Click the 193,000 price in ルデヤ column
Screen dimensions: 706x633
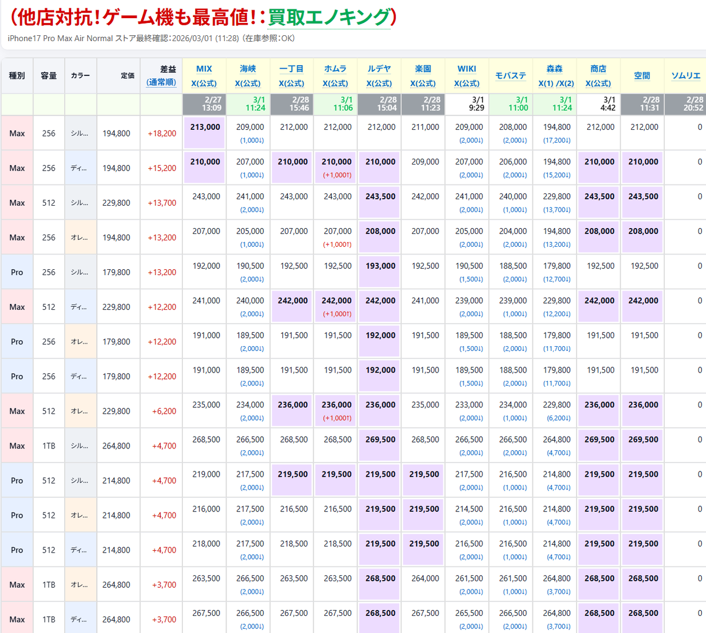[x=381, y=266]
